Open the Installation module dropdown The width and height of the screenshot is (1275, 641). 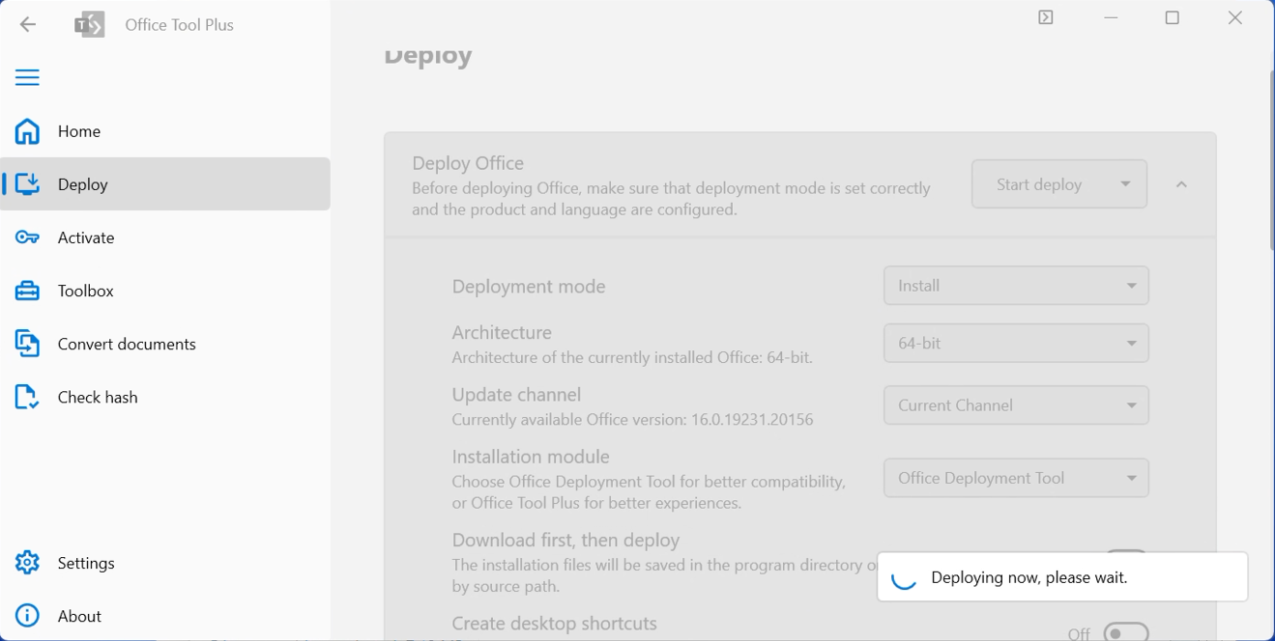[1016, 478]
